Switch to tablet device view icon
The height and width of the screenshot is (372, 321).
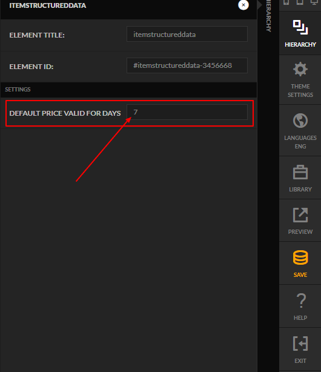point(300,2)
